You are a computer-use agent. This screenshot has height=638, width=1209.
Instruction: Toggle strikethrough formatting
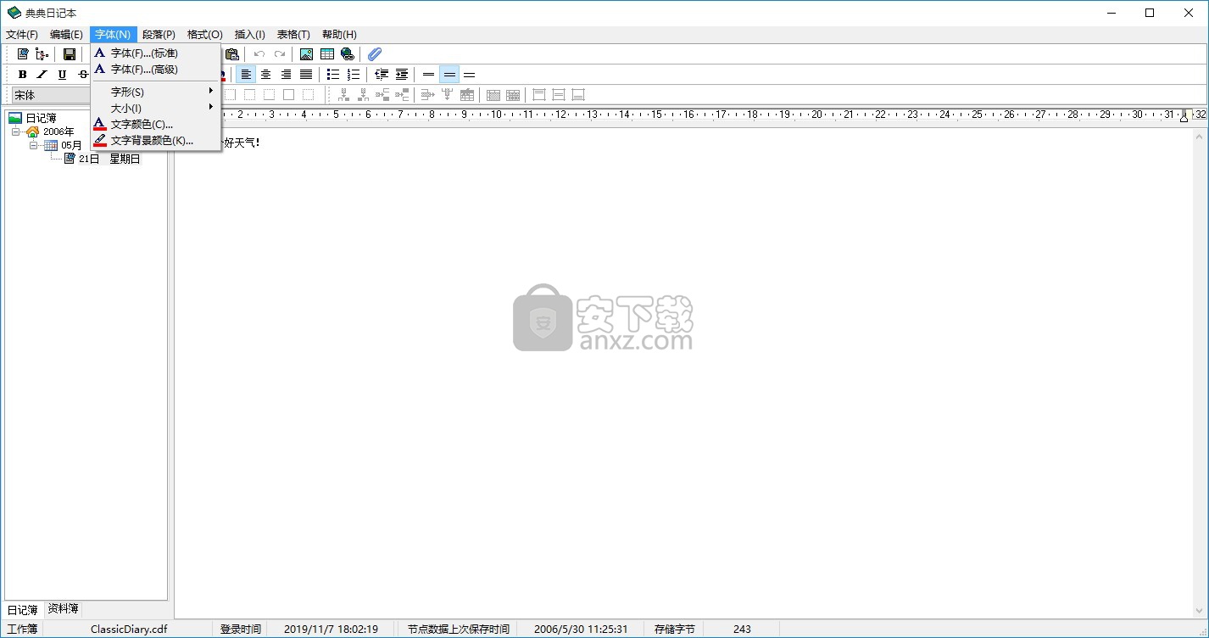click(x=82, y=75)
